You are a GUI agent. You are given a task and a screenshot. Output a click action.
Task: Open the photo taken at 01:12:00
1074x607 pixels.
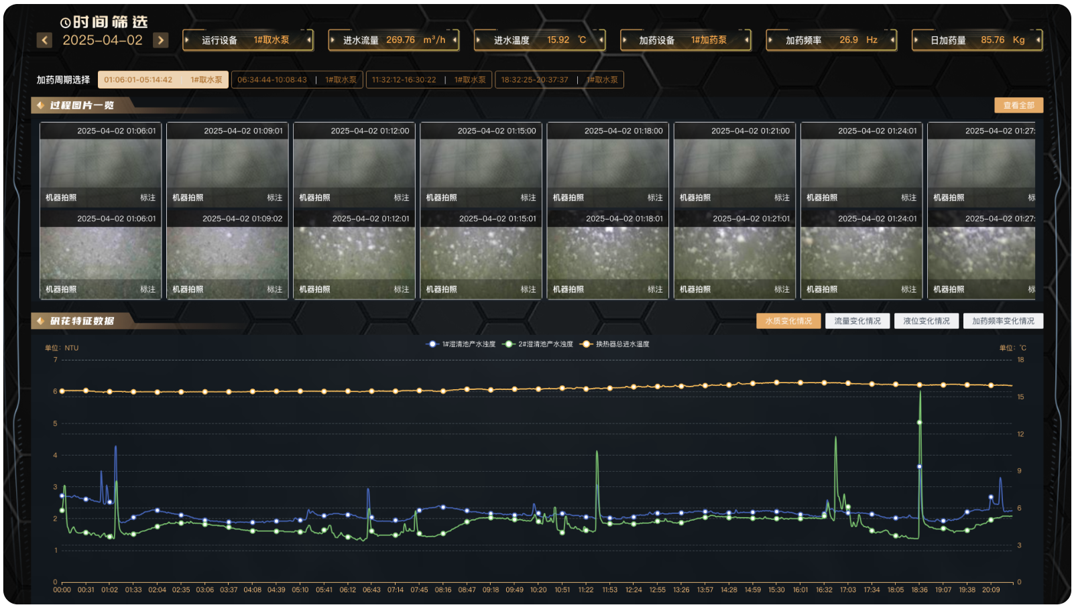[354, 164]
